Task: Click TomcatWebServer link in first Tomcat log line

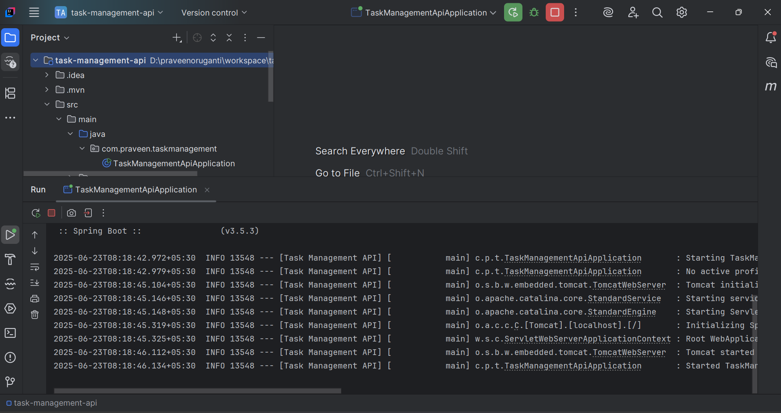Action: click(629, 285)
